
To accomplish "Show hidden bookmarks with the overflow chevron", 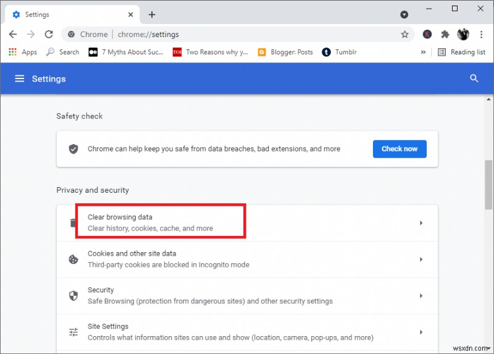I will pyautogui.click(x=423, y=52).
